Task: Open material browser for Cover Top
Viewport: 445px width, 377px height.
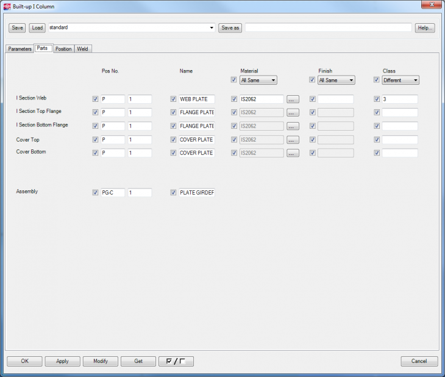Action: (293, 140)
